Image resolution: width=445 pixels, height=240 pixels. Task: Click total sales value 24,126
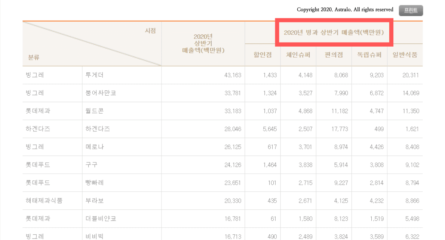[233, 165]
